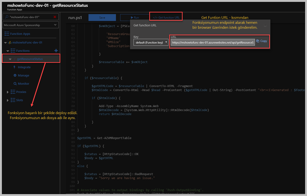Click the "if ($getHTML) {" code line
The width and height of the screenshot is (307, 196).
coord(91,146)
